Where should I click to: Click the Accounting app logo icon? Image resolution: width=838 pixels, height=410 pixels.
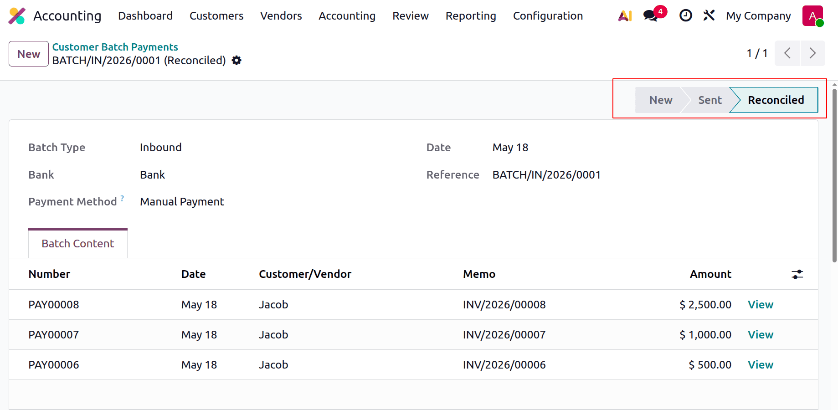(x=17, y=16)
